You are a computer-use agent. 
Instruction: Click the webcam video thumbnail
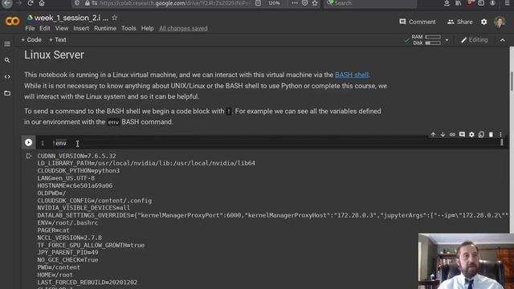coord(466,261)
